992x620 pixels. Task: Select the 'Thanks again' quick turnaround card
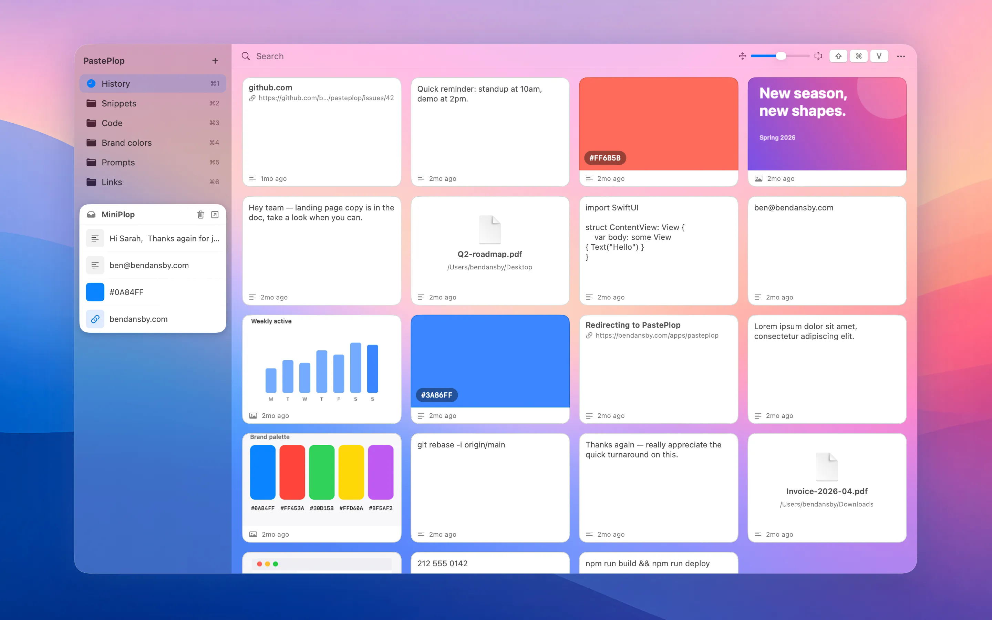pyautogui.click(x=659, y=488)
